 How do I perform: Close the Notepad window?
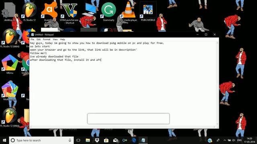(x=214, y=34)
